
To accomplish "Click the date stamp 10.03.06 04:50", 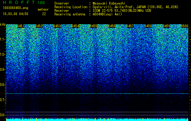I will (x=15, y=14).
